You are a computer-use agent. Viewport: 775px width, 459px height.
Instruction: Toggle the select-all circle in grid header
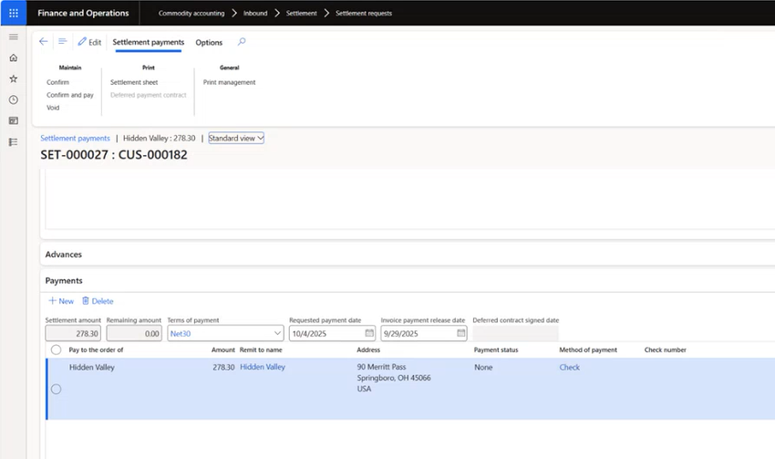tap(56, 349)
